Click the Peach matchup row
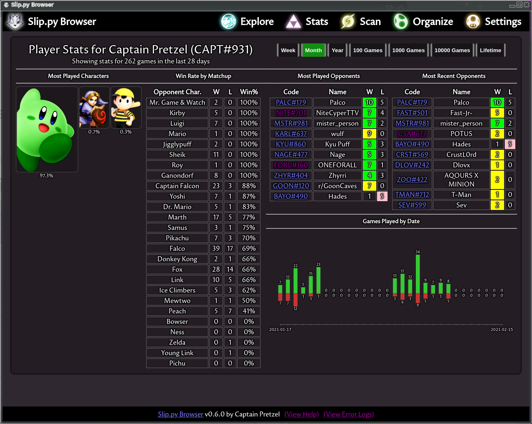The image size is (532, 424). (x=203, y=311)
